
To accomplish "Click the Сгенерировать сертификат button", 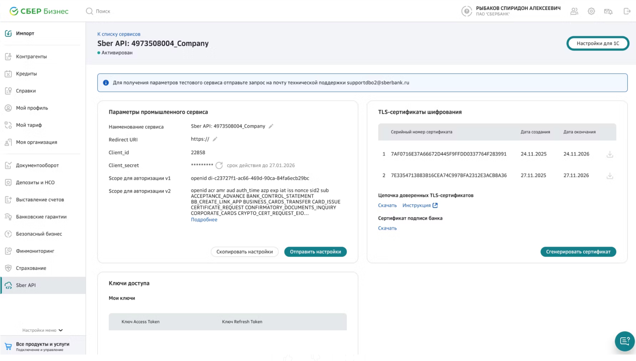I will (x=578, y=252).
